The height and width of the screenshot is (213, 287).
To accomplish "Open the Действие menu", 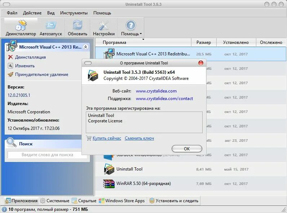I will (x=32, y=13).
